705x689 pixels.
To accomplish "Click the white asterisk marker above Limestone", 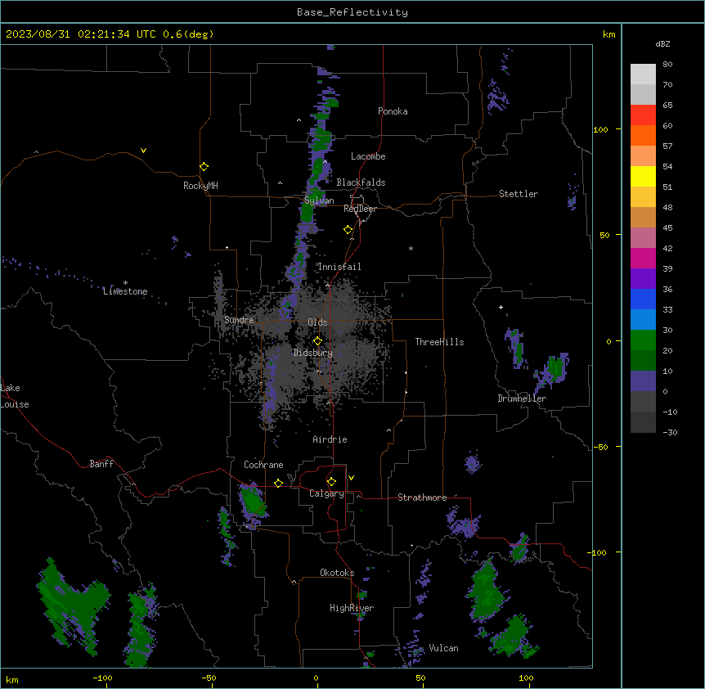I will click(125, 283).
